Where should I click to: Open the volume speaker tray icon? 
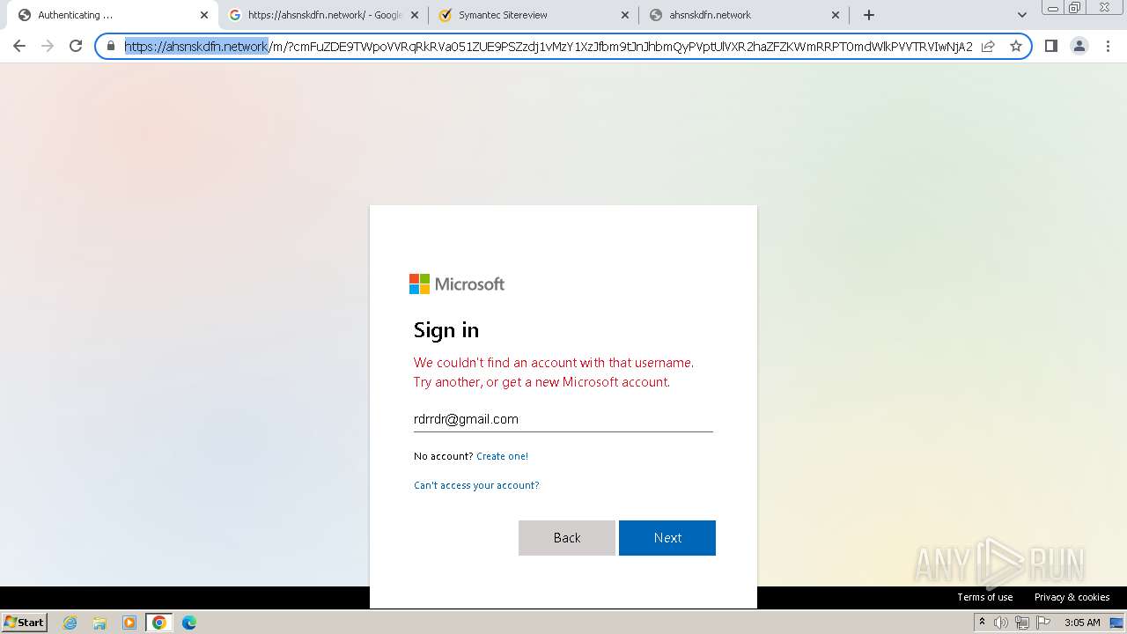(x=1001, y=623)
